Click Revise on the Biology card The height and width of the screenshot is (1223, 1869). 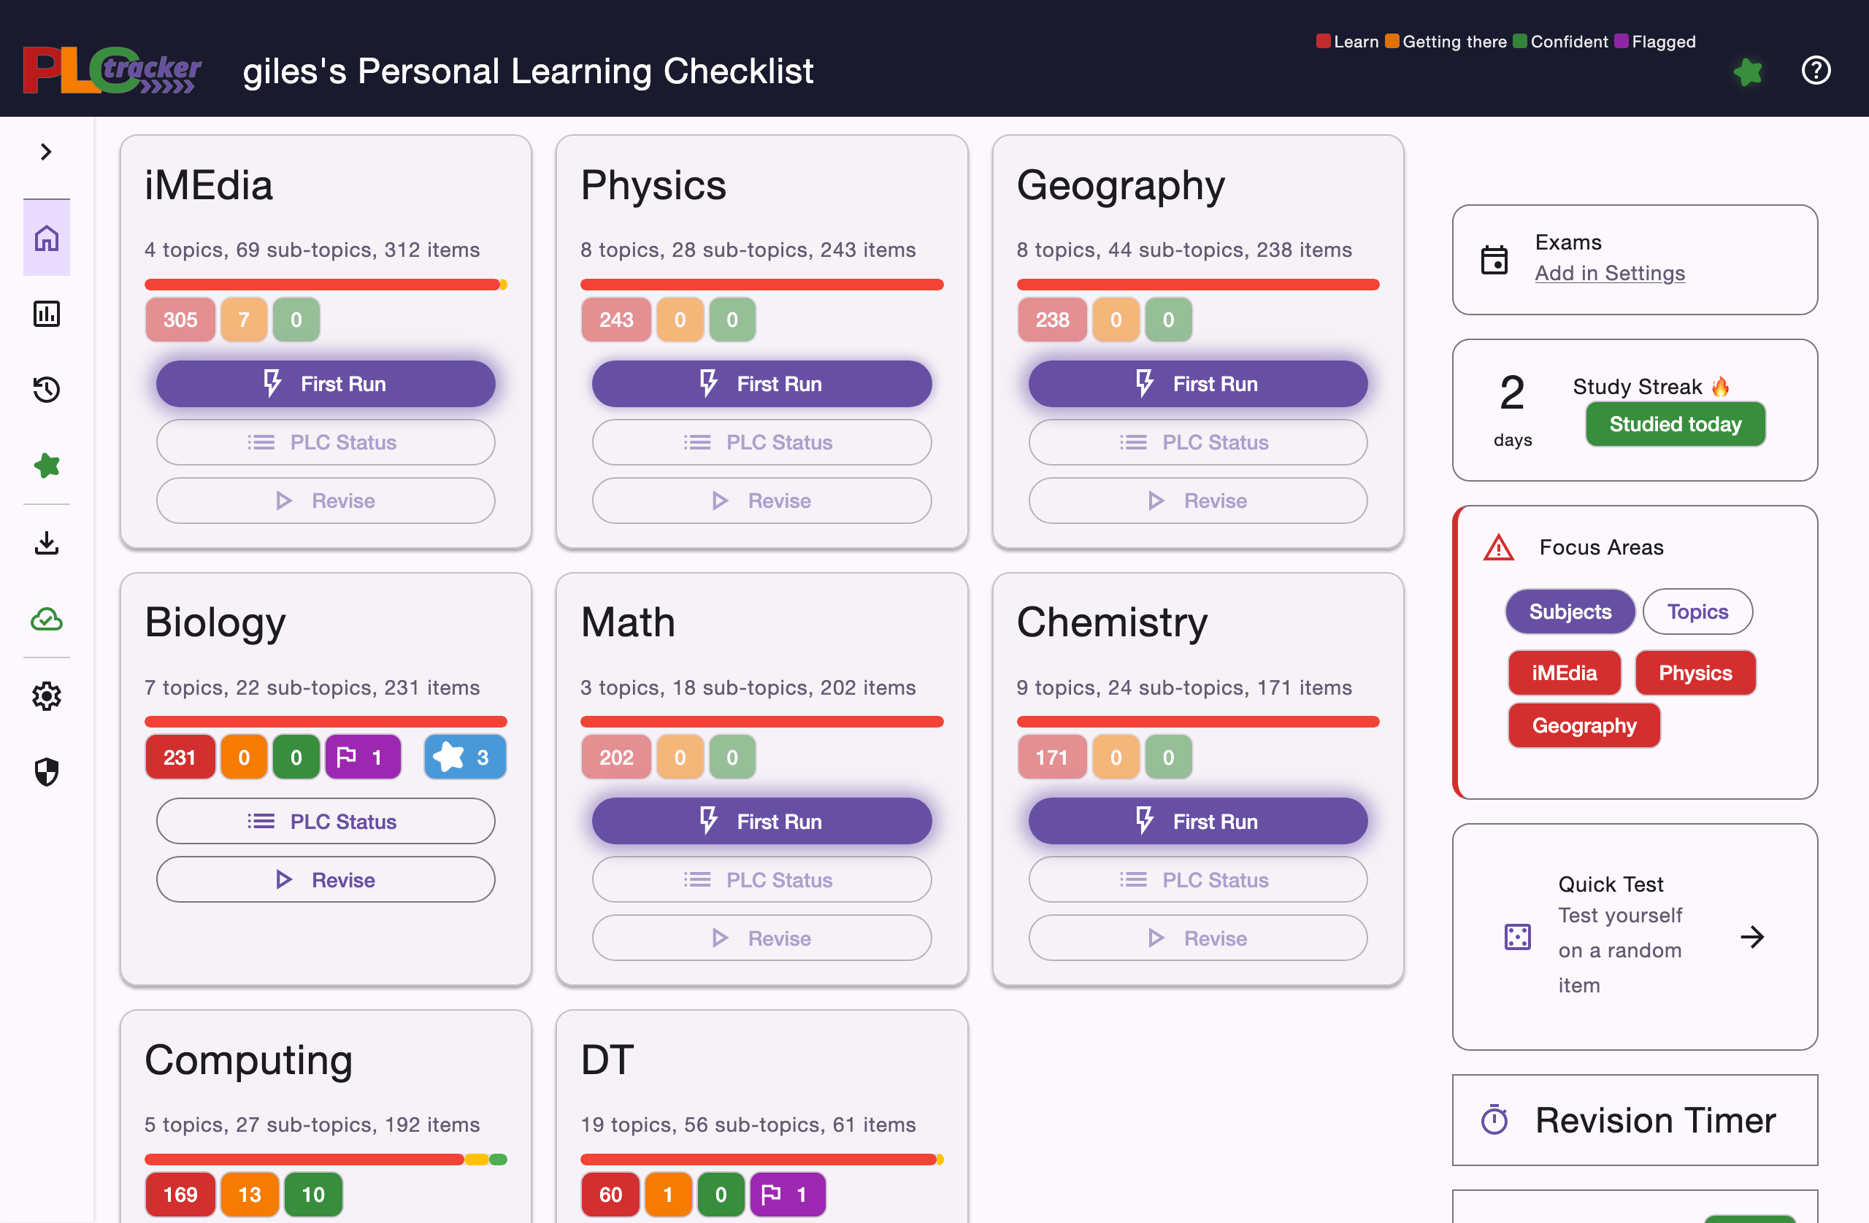pos(325,879)
